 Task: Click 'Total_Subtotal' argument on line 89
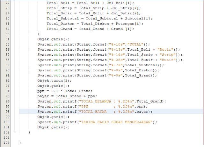coord(141,65)
